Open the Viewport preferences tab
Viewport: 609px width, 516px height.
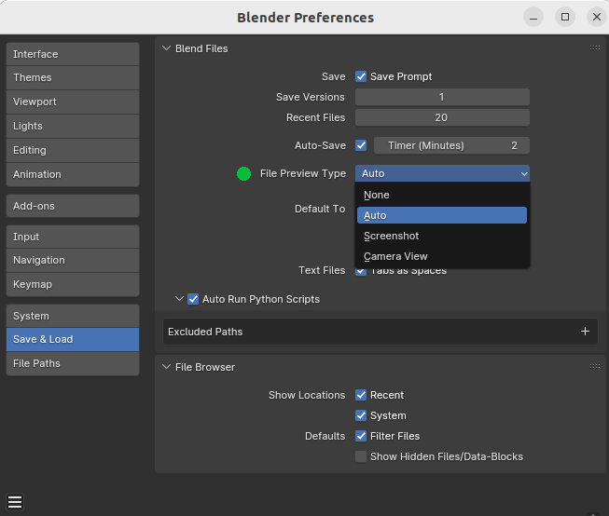pyautogui.click(x=73, y=102)
